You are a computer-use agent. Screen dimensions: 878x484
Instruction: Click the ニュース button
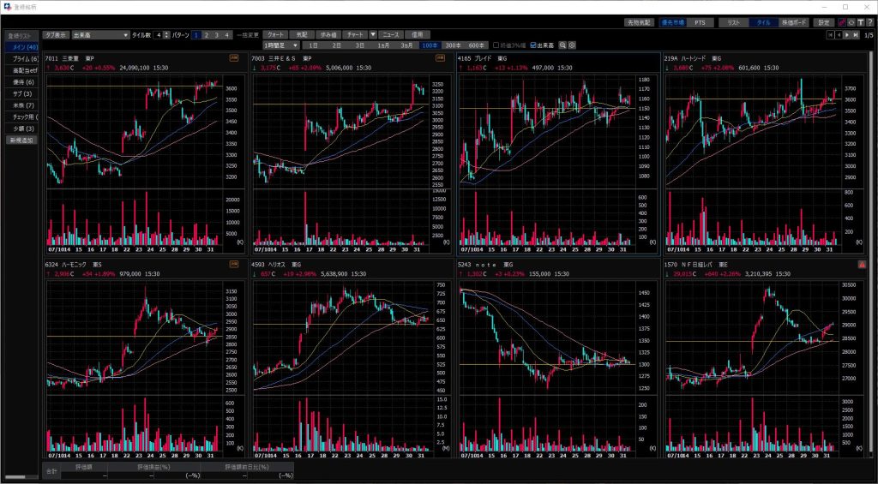click(390, 35)
